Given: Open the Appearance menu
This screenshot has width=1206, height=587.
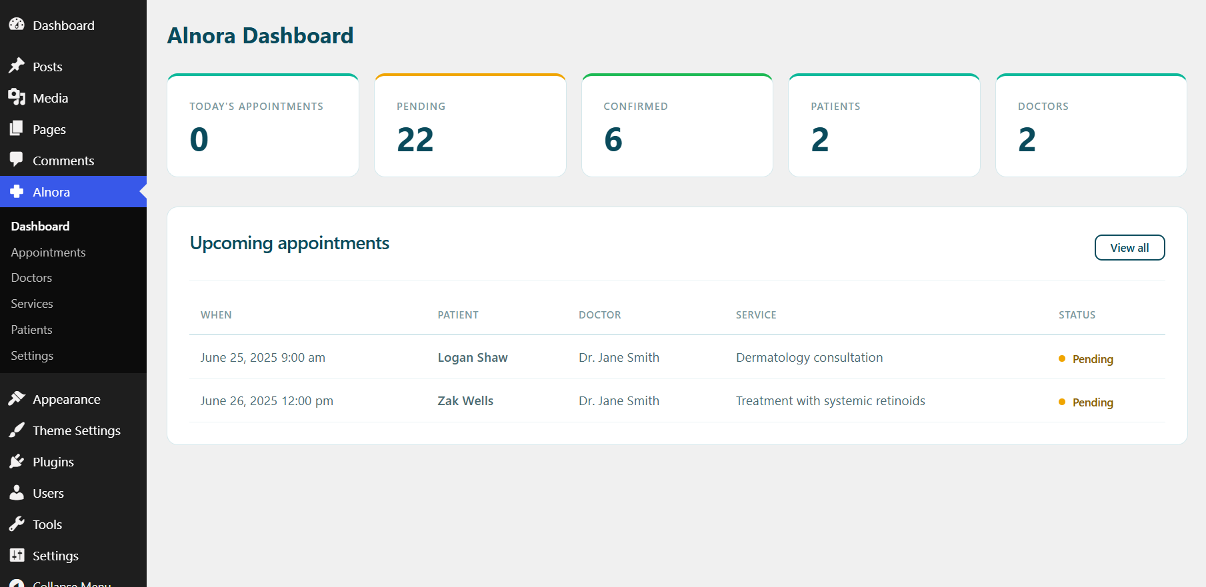Looking at the screenshot, I should click(73, 399).
